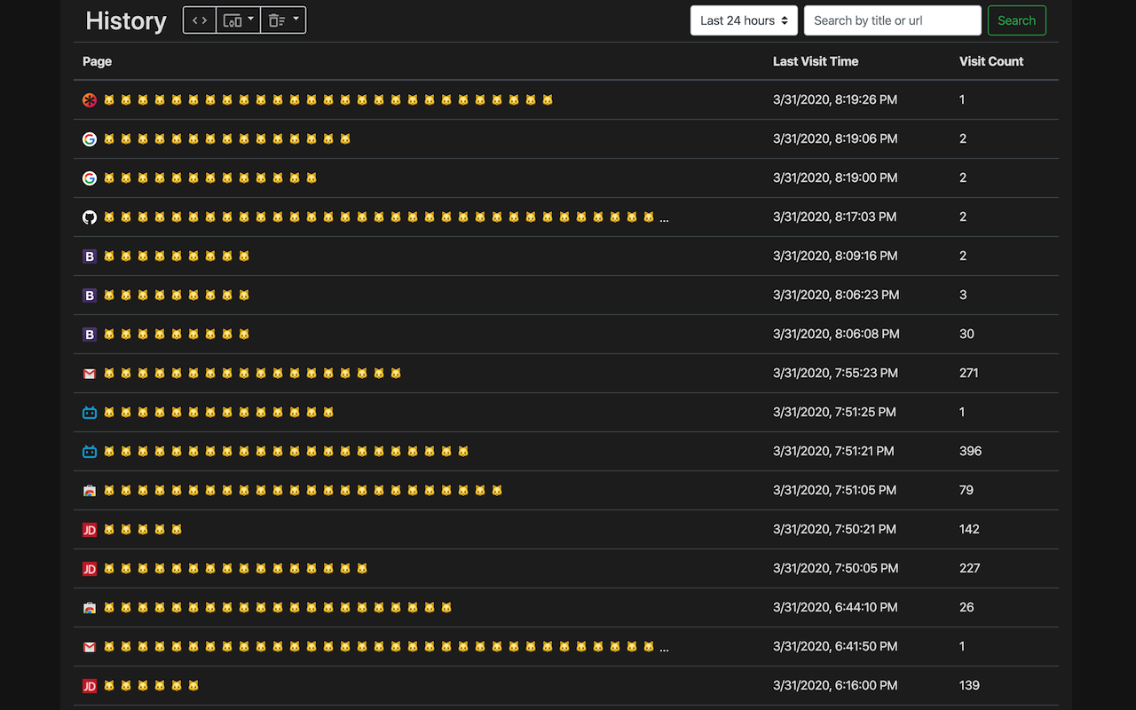The height and width of the screenshot is (710, 1136).
Task: Click the Bootstrap favicon in the 8:09:16 PM row
Action: click(90, 256)
